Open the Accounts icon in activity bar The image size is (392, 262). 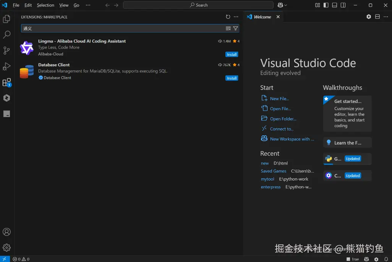[6, 232]
